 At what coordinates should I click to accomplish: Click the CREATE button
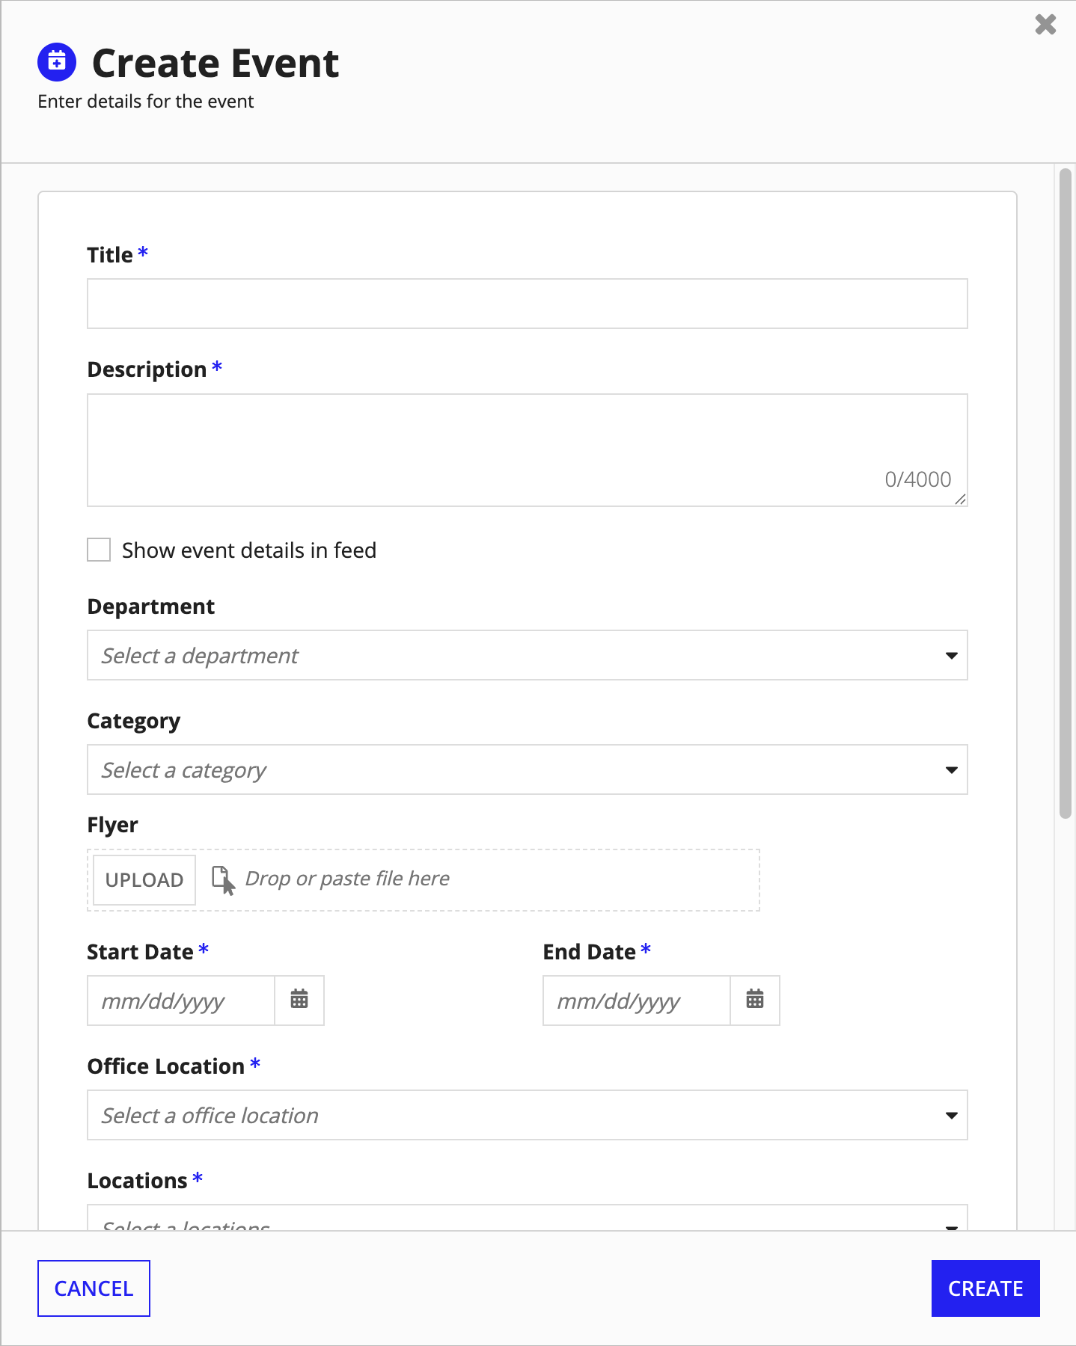985,1288
